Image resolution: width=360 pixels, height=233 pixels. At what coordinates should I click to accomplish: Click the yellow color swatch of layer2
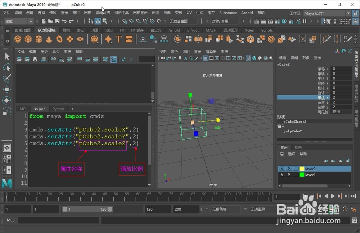[x=302, y=168]
